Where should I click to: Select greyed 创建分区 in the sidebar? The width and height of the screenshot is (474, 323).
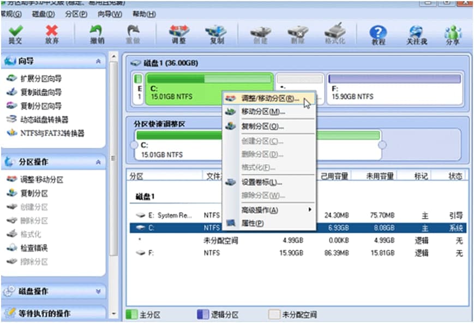click(x=27, y=207)
